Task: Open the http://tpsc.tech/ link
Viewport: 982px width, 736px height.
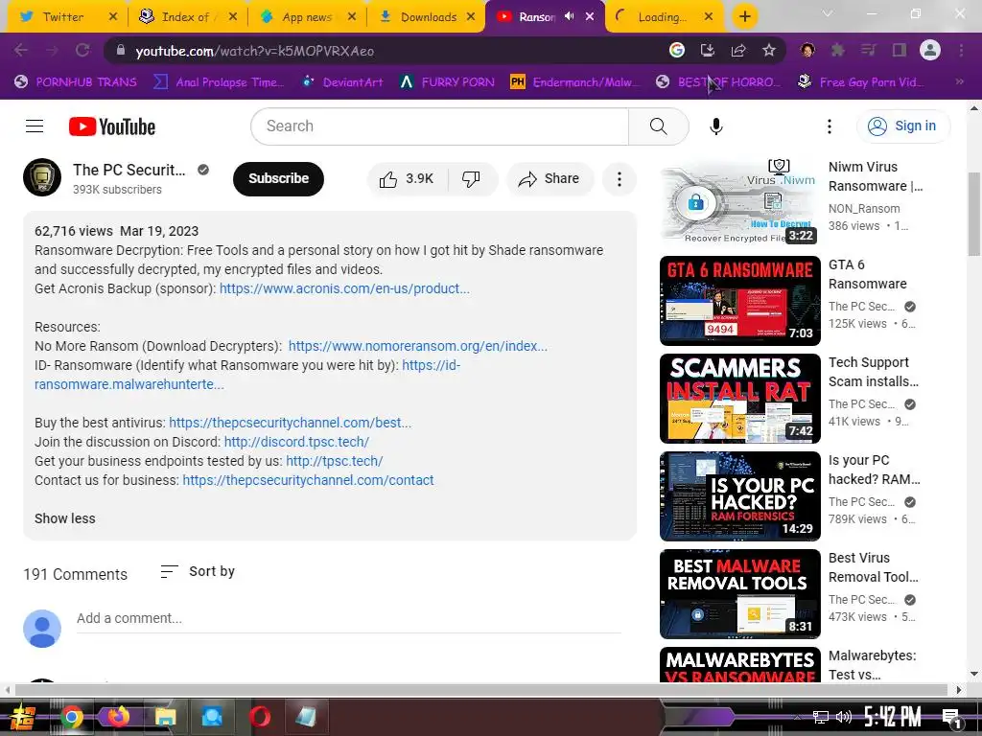Action: coord(335,461)
